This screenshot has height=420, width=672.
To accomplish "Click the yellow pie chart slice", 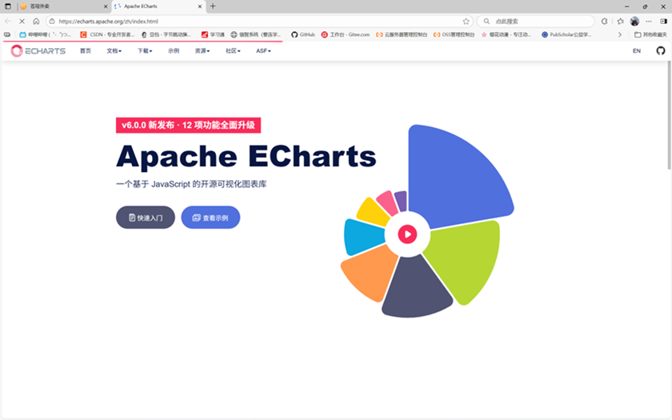I will (x=372, y=213).
